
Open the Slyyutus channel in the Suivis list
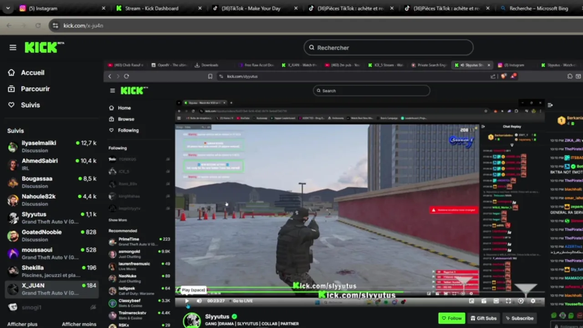click(52, 218)
